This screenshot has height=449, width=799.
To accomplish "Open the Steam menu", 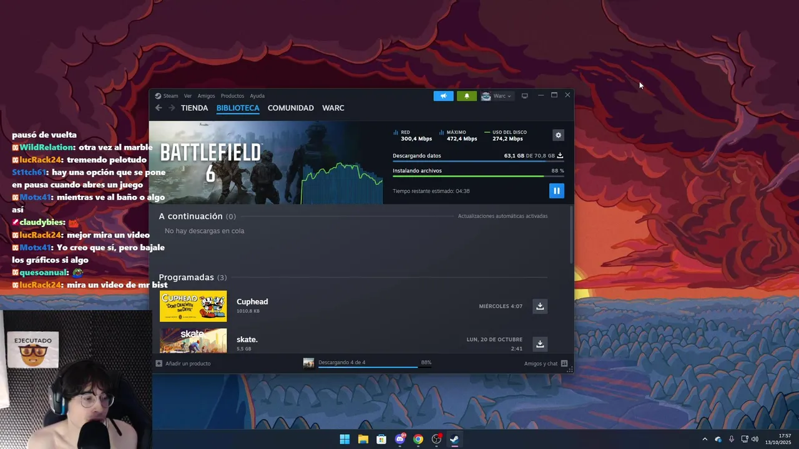I will [x=170, y=96].
